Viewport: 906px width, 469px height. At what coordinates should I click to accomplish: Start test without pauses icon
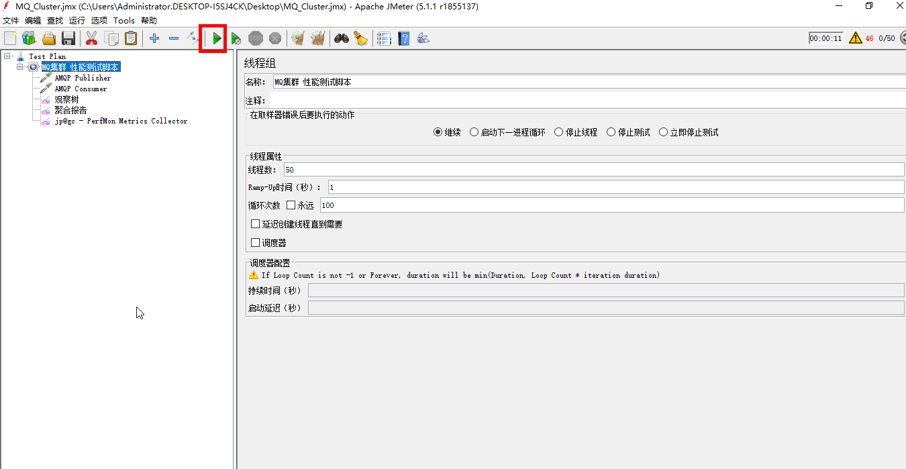pos(236,38)
